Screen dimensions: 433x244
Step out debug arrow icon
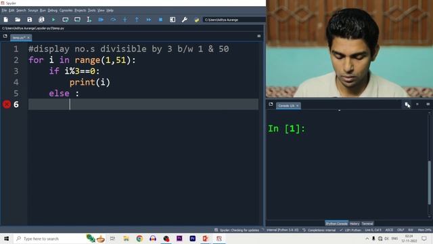click(x=137, y=20)
